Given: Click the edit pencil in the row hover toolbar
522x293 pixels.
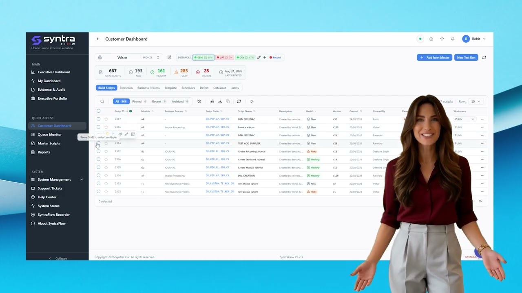Looking at the screenshot, I should (x=126, y=134).
